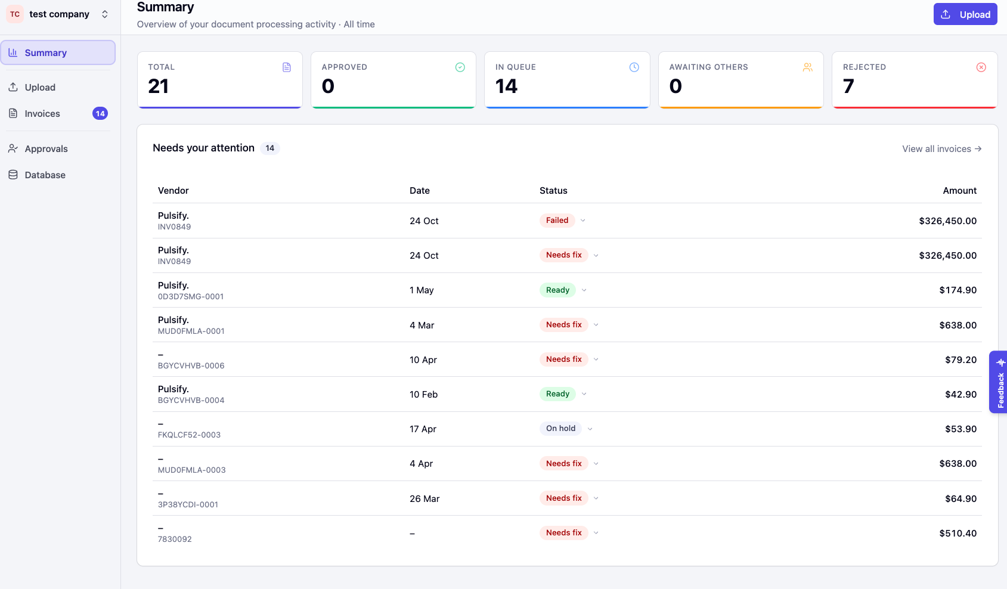Screen dimensions: 1007x589
Task: Click the Approvals user-check icon
Action: (13, 148)
